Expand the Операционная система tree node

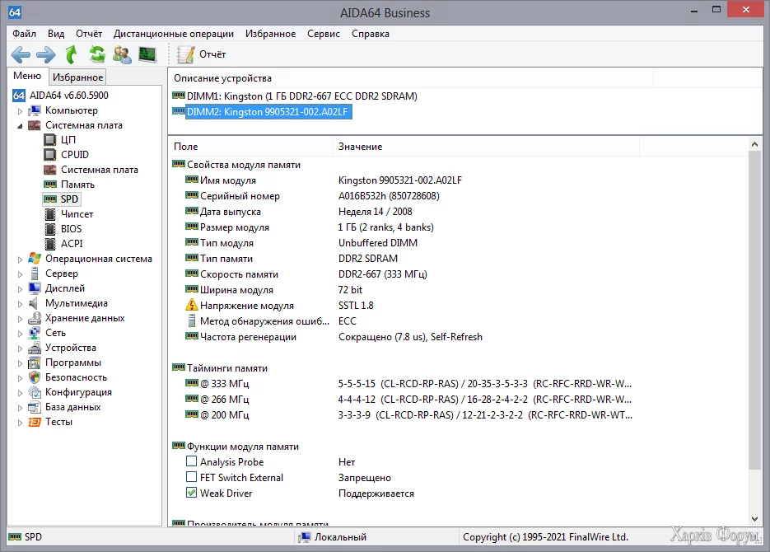pyautogui.click(x=21, y=259)
